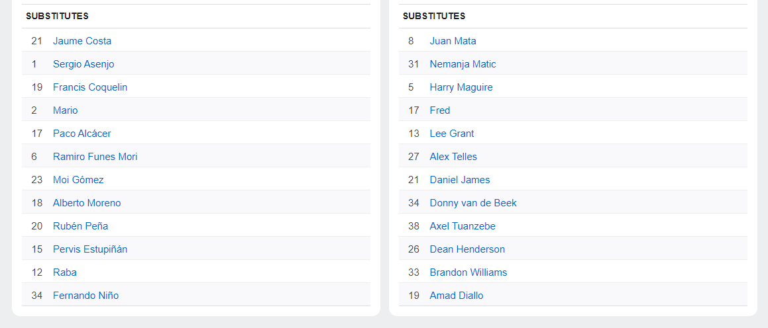The image size is (768, 328).
Task: Click the Alex Telles link
Action: click(453, 157)
